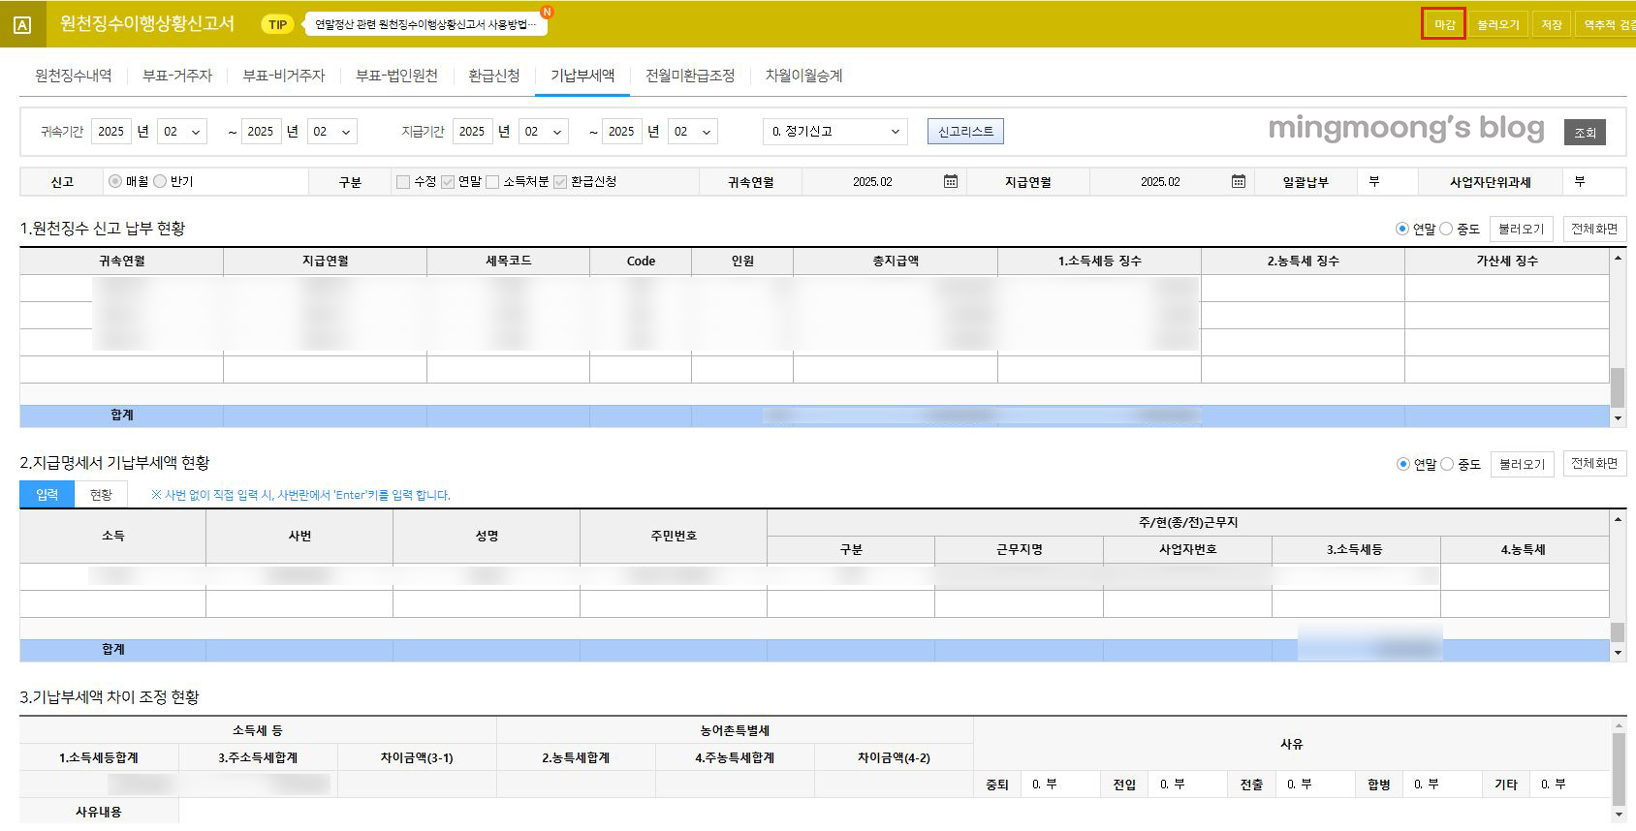
Task: Click the application logo icon in header
Action: pyautogui.click(x=22, y=24)
